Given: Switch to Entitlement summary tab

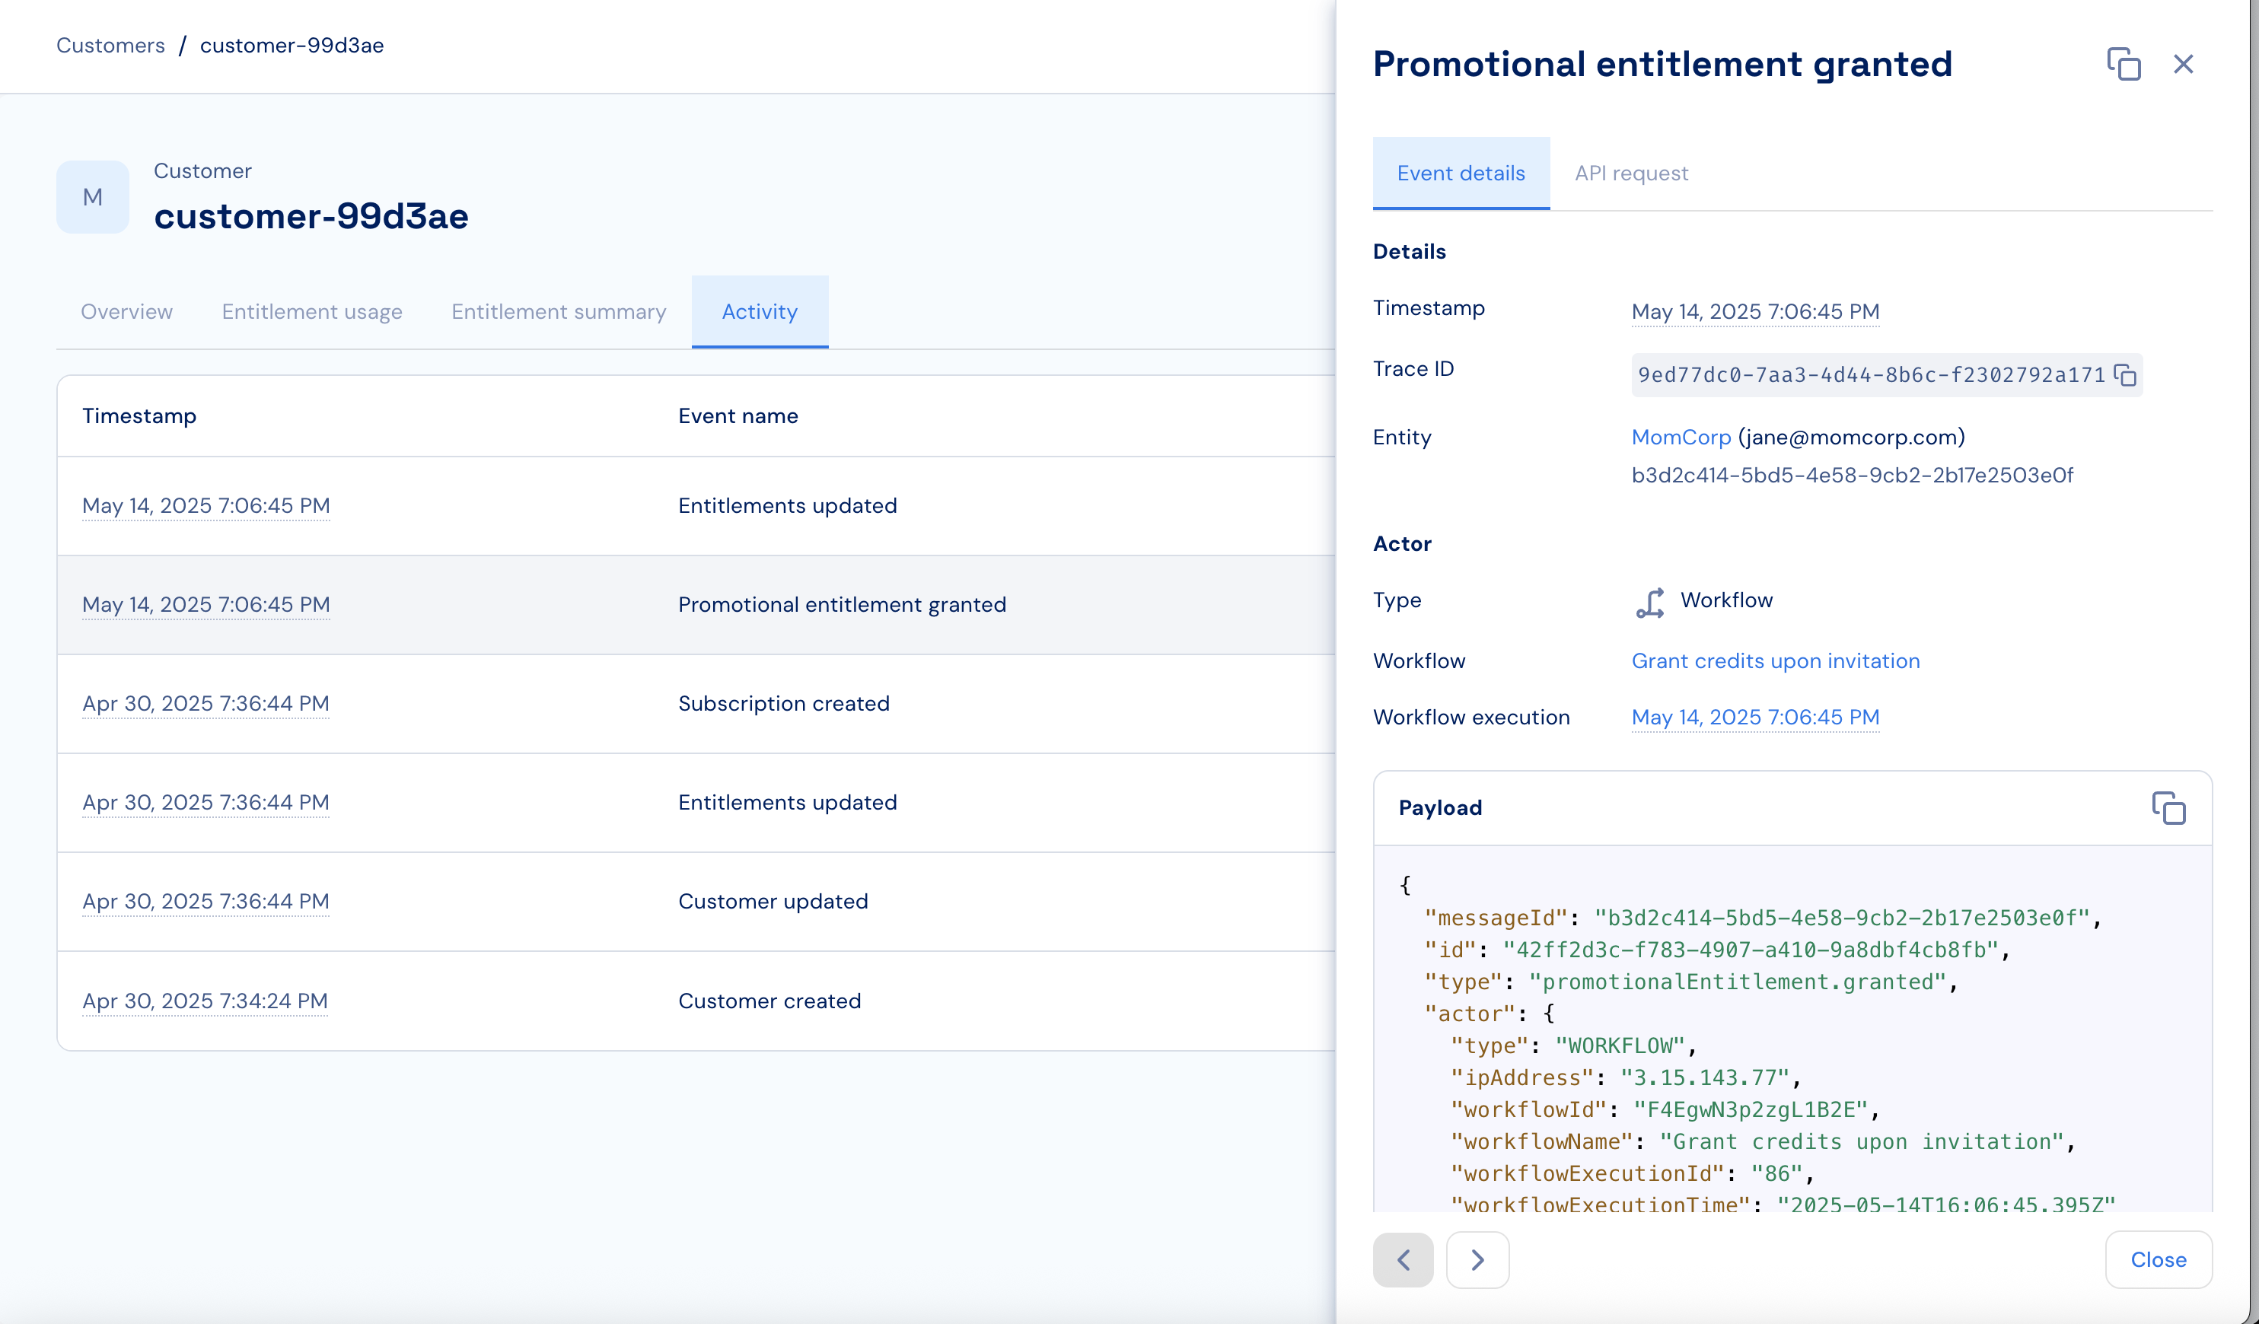Looking at the screenshot, I should 559,312.
